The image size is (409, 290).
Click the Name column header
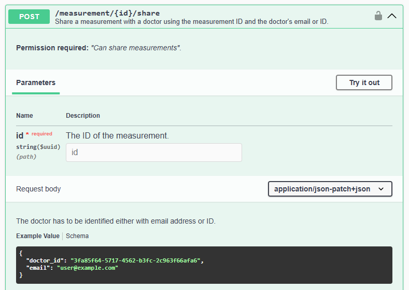24,116
